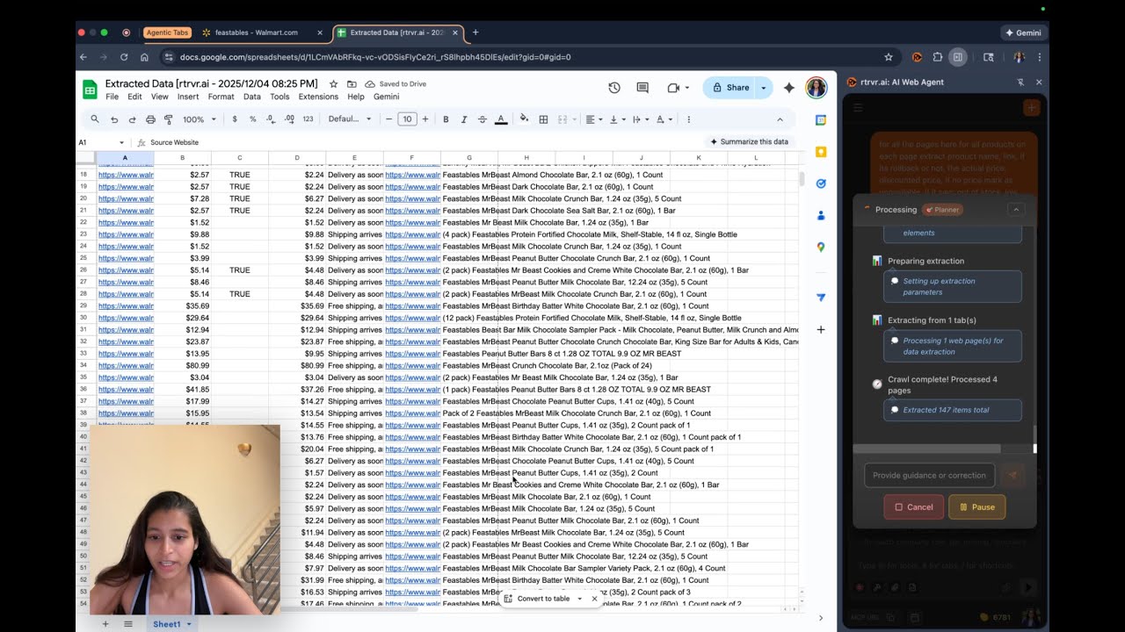
Task: Pick a text color
Action: pyautogui.click(x=501, y=119)
